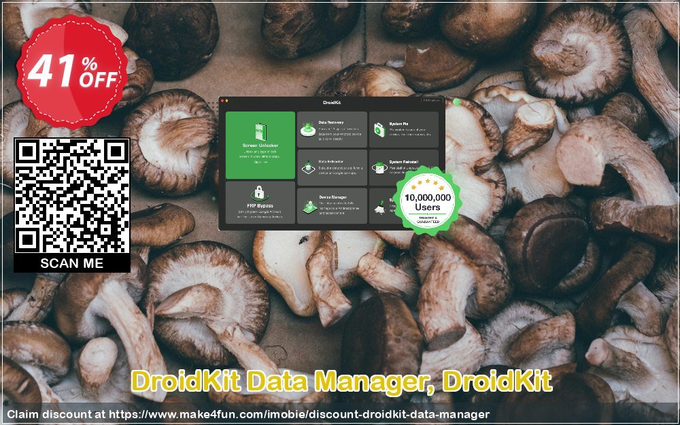Select the Data Extractor icon
Viewport: 680px width, 425px height.
pyautogui.click(x=309, y=167)
